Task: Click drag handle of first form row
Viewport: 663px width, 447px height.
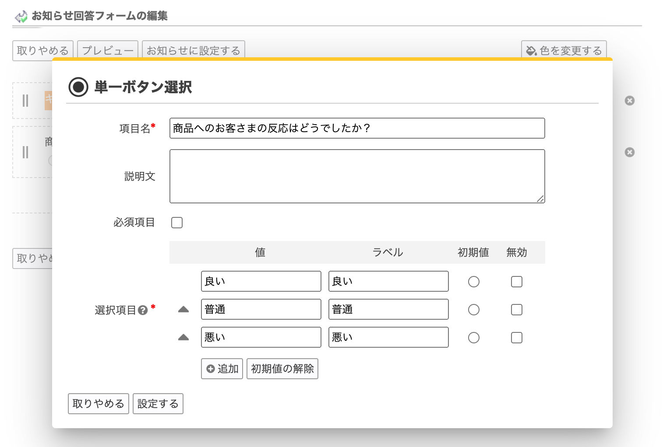Action: [x=25, y=101]
